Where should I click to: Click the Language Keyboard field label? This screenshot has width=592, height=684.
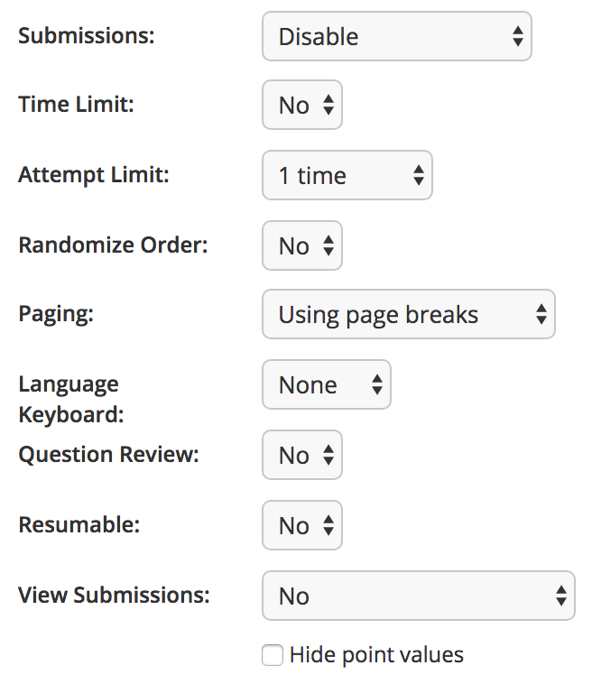tap(71, 399)
